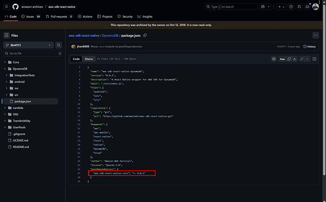Open the README.md file

[21, 147]
